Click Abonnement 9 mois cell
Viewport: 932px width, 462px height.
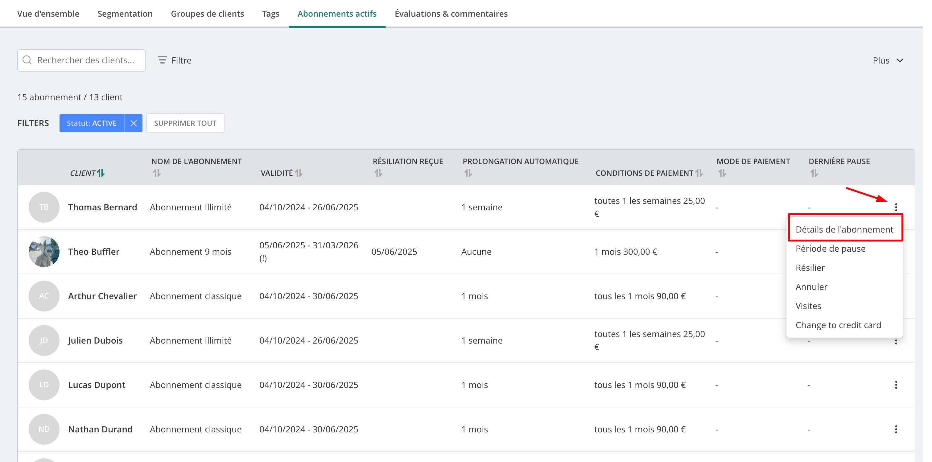(x=190, y=252)
